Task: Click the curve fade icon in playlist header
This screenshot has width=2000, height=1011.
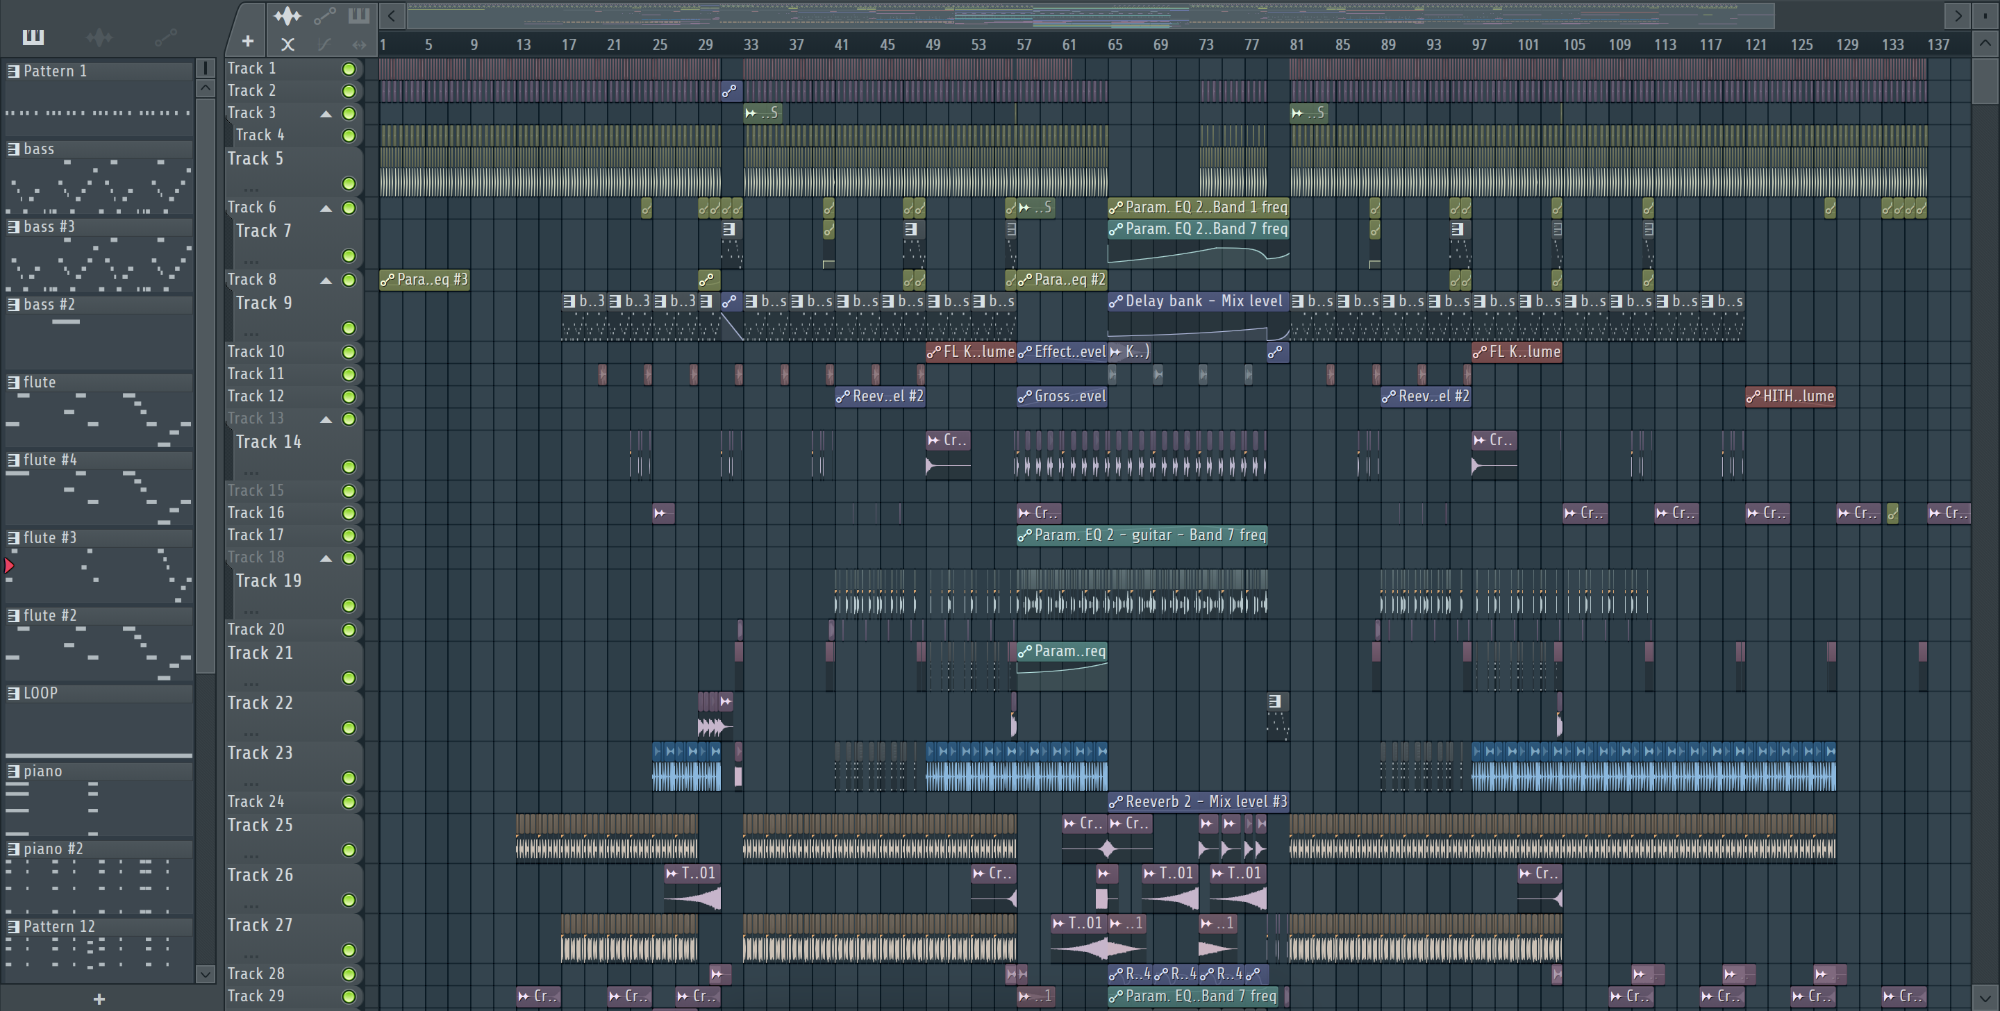Action: click(324, 44)
